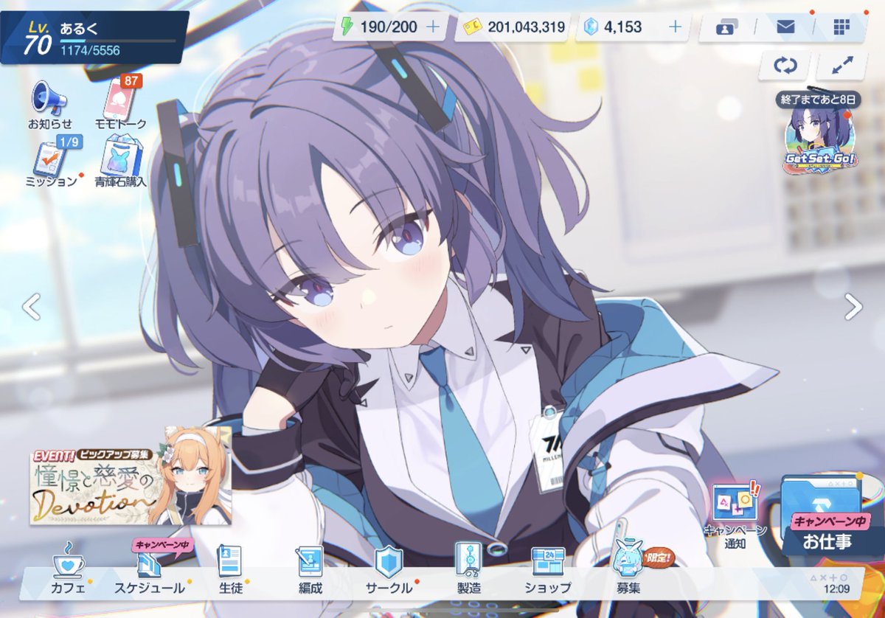This screenshot has width=885, height=618.
Task: Open 生徒 student list
Action: coord(229,569)
